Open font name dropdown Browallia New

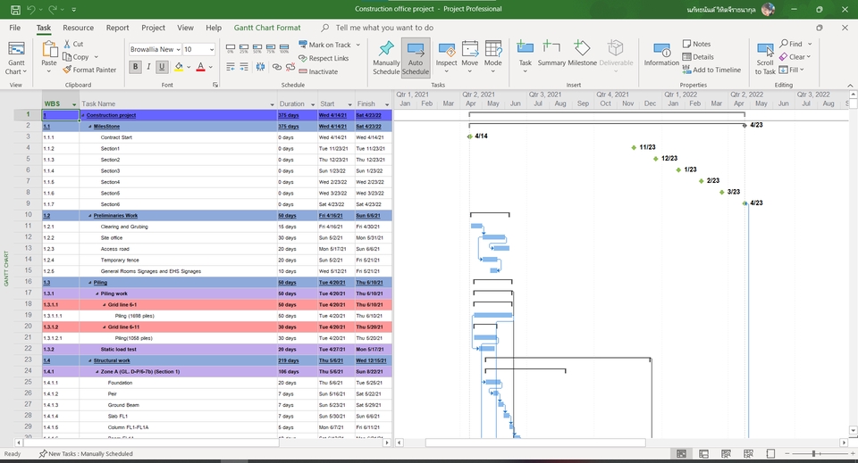point(178,49)
